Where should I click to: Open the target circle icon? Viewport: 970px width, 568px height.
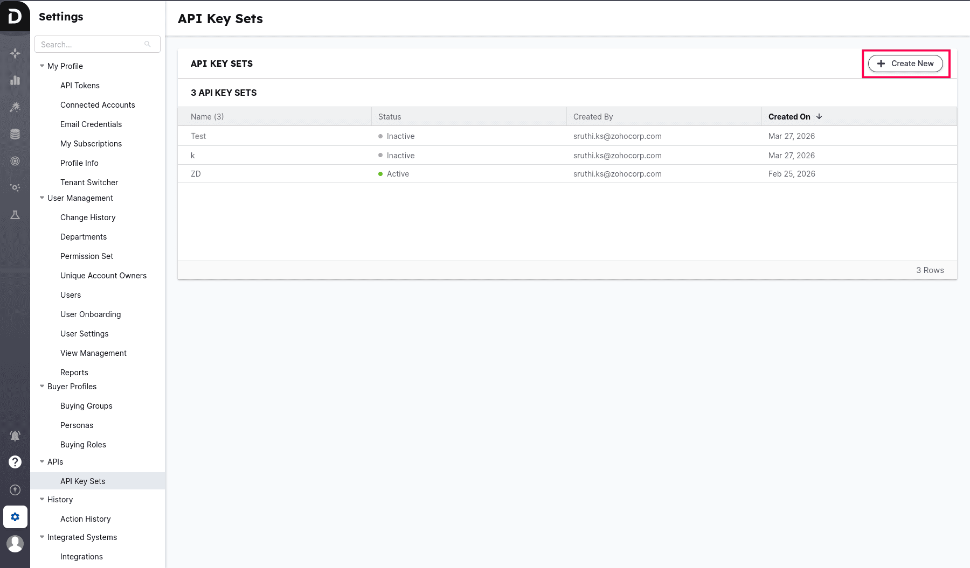[15, 161]
